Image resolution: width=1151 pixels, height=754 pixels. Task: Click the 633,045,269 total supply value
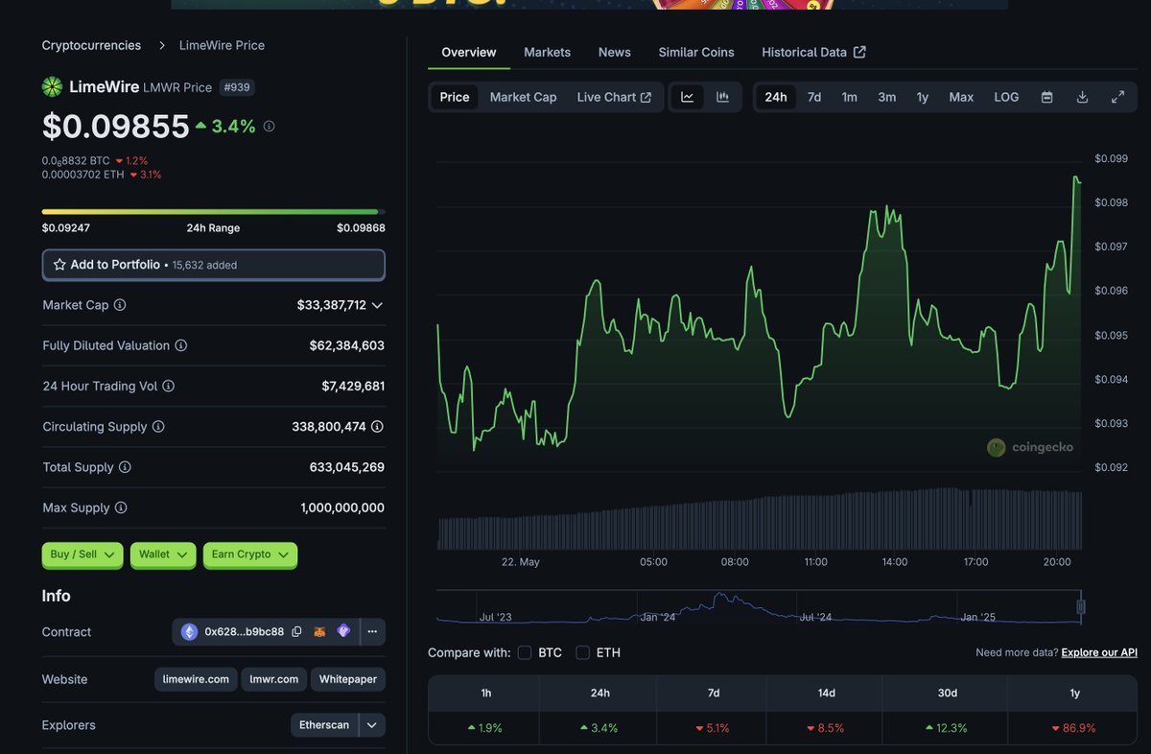coord(347,467)
